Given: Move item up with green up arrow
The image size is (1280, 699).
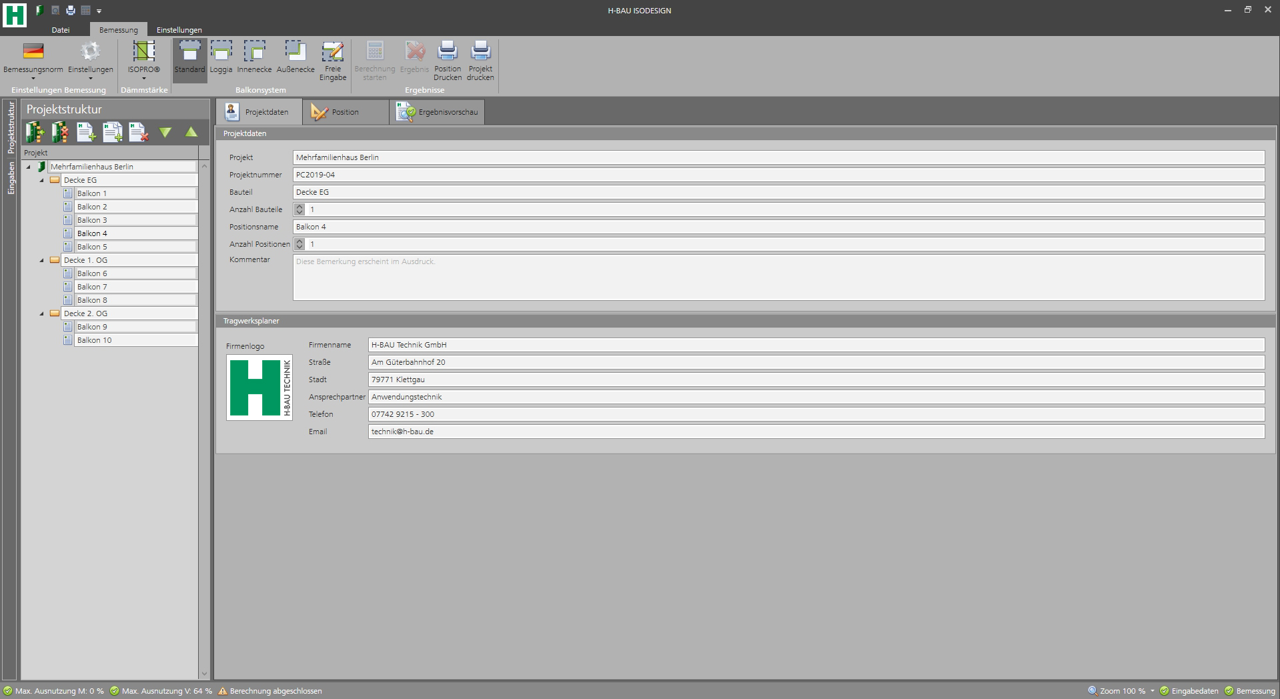Looking at the screenshot, I should tap(191, 132).
